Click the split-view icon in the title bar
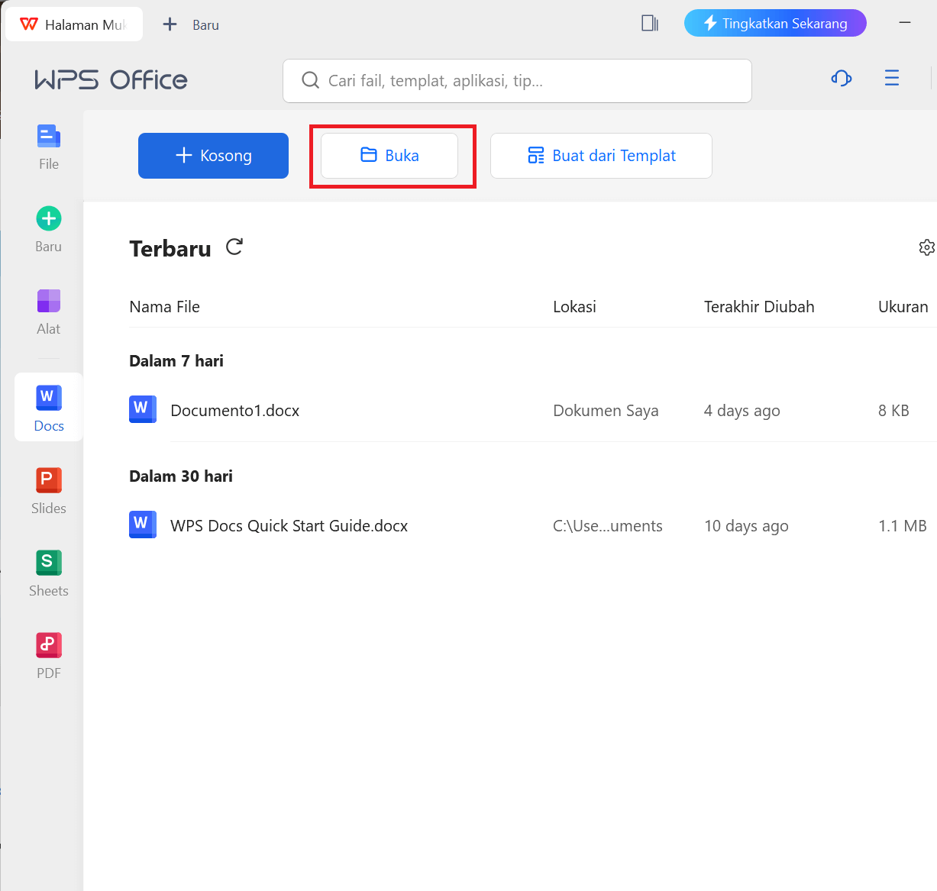This screenshot has height=891, width=937. click(648, 23)
